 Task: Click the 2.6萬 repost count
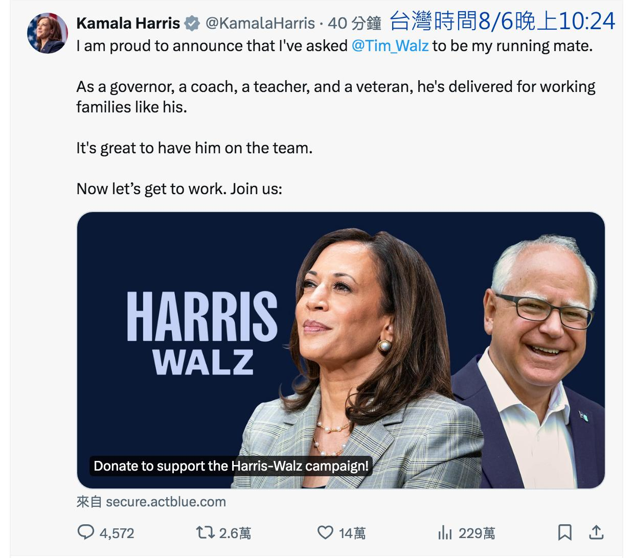click(235, 533)
